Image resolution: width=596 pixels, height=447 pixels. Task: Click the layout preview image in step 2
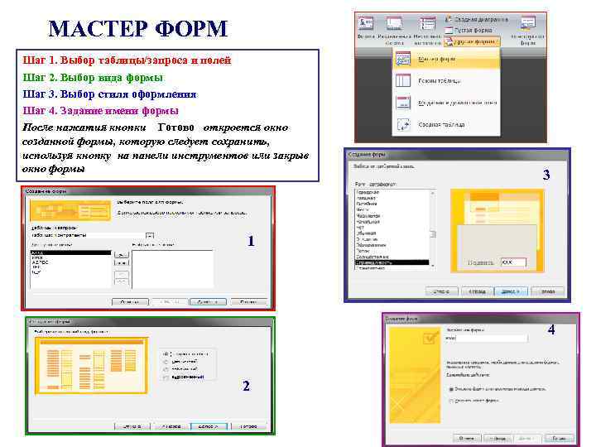click(x=91, y=366)
